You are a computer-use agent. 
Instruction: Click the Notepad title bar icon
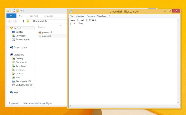(x=70, y=11)
